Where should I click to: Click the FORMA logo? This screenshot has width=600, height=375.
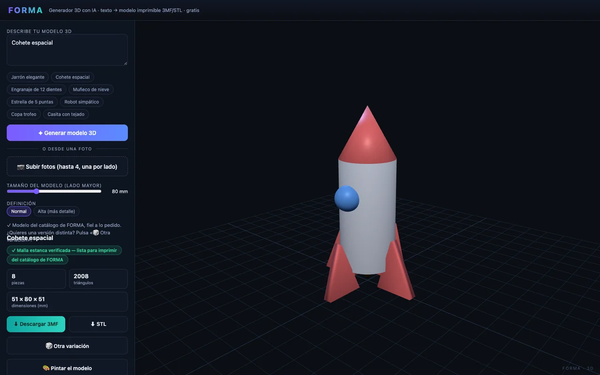click(x=25, y=10)
